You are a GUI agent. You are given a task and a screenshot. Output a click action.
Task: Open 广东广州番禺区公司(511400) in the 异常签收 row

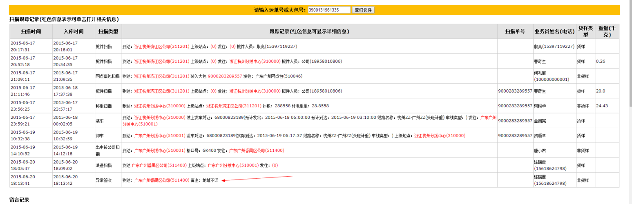pos(162,180)
